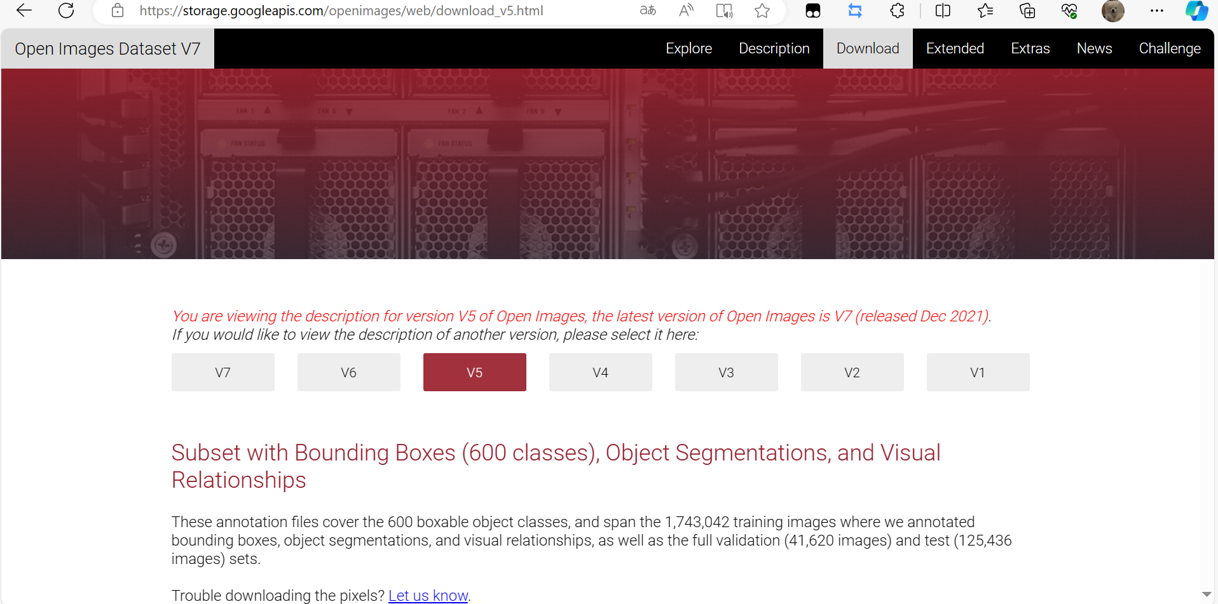Click the blue sync arrows extension icon
The width and height of the screenshot is (1218, 604).
(x=855, y=10)
